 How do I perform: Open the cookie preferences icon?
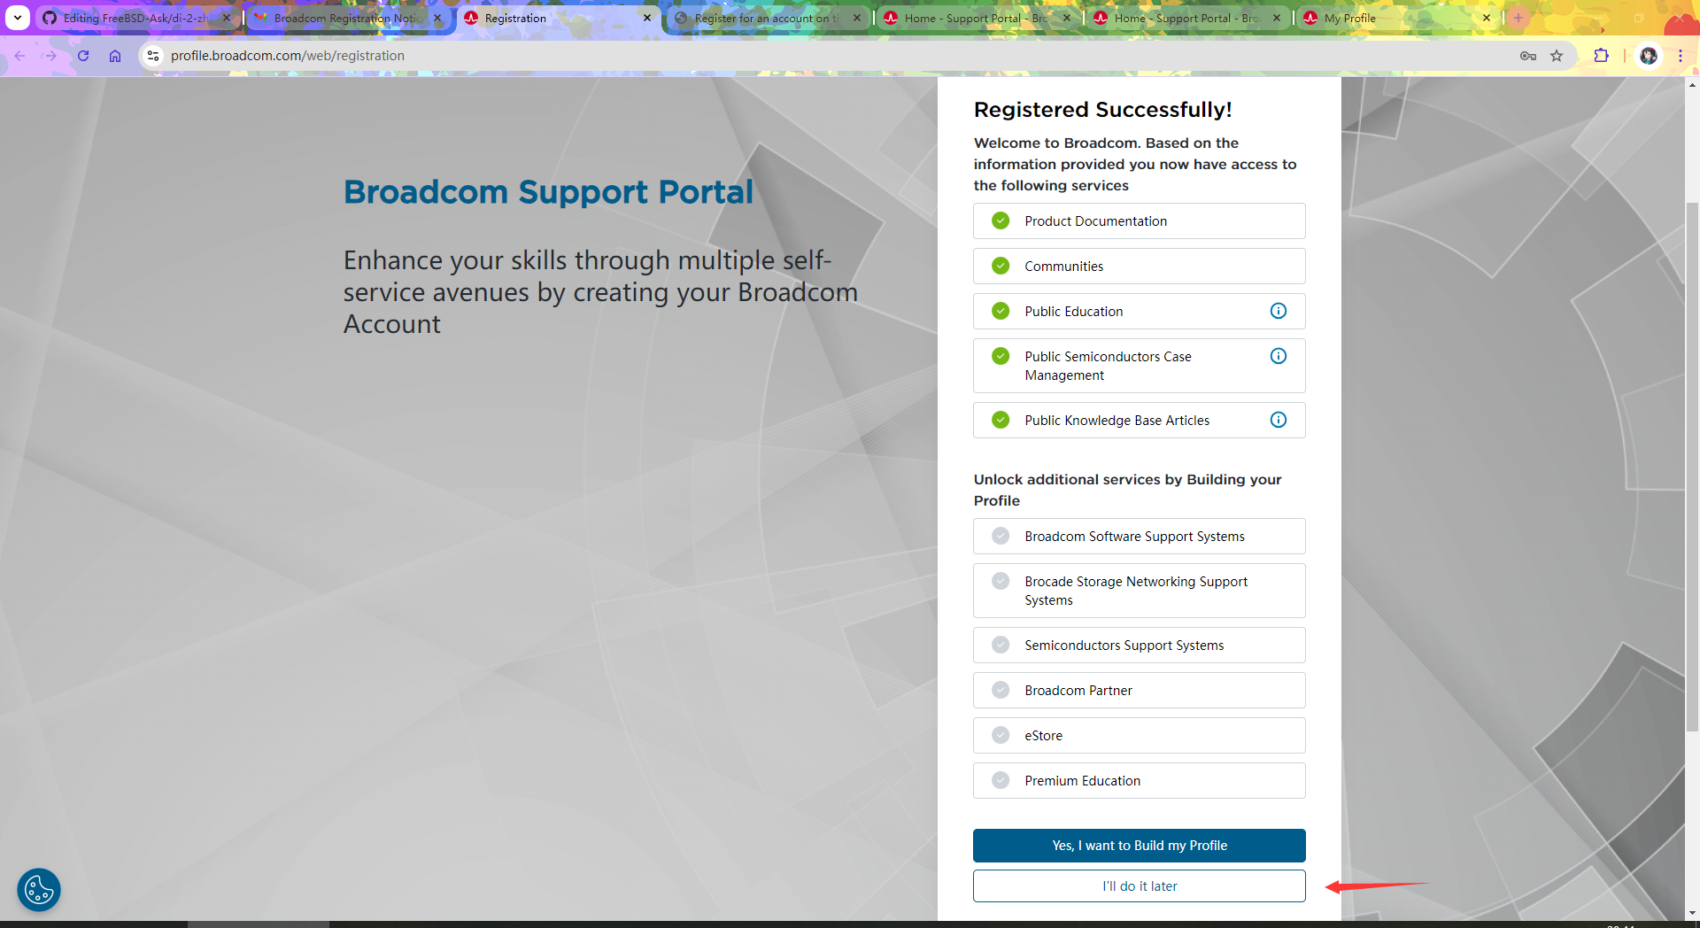(x=39, y=889)
